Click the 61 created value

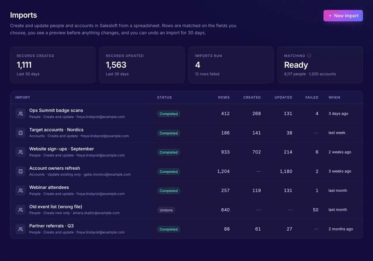click(x=258, y=229)
